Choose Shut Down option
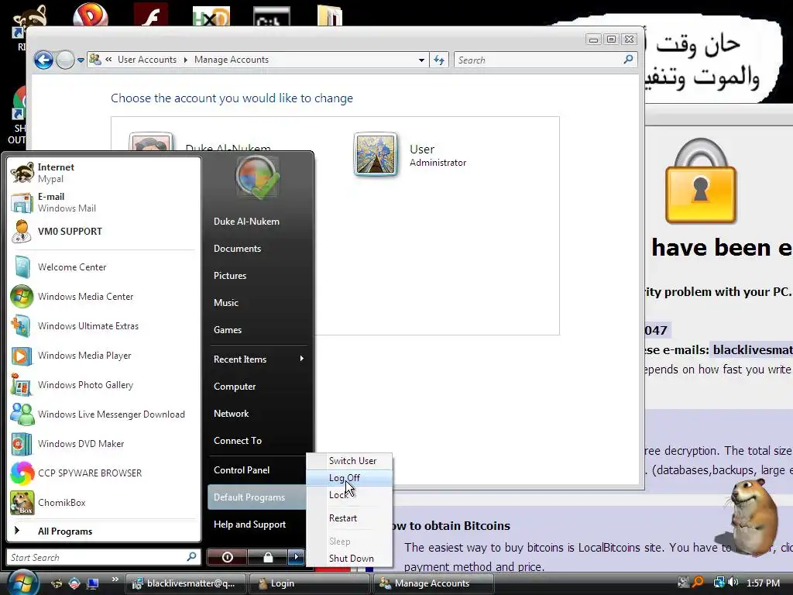This screenshot has width=793, height=595. click(x=349, y=559)
